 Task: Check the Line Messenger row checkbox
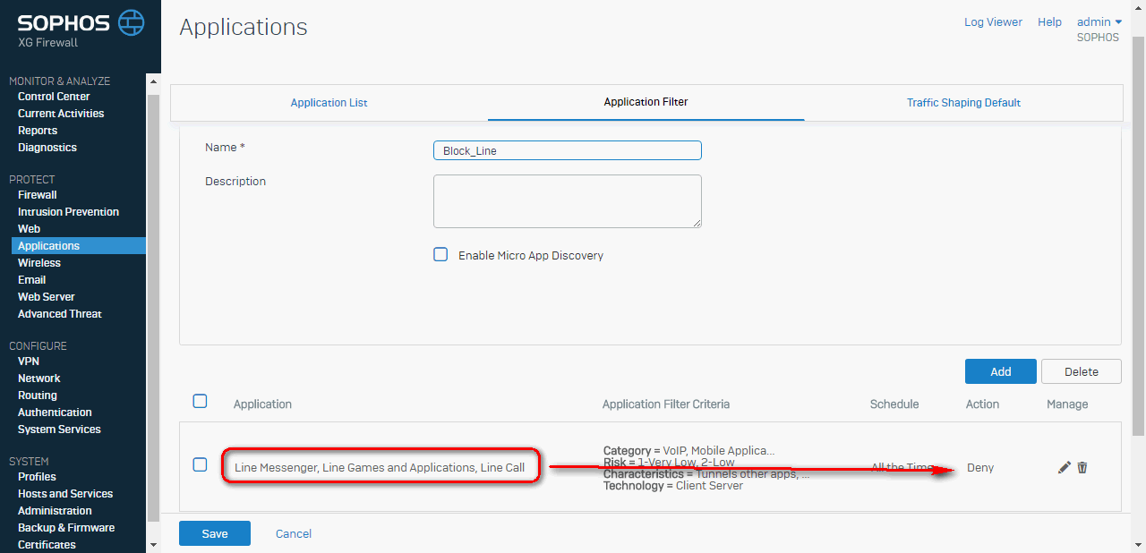click(x=201, y=464)
